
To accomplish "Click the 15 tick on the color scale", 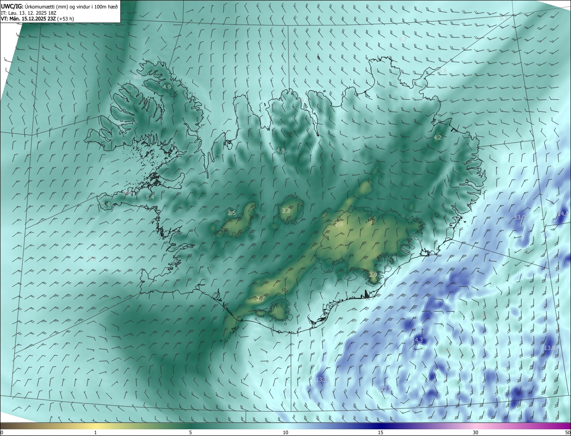I will pos(381,432).
